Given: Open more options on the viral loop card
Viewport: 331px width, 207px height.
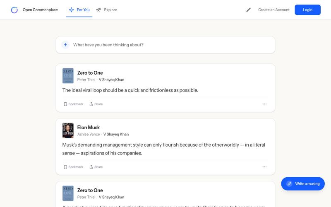Looking at the screenshot, I should [x=264, y=104].
